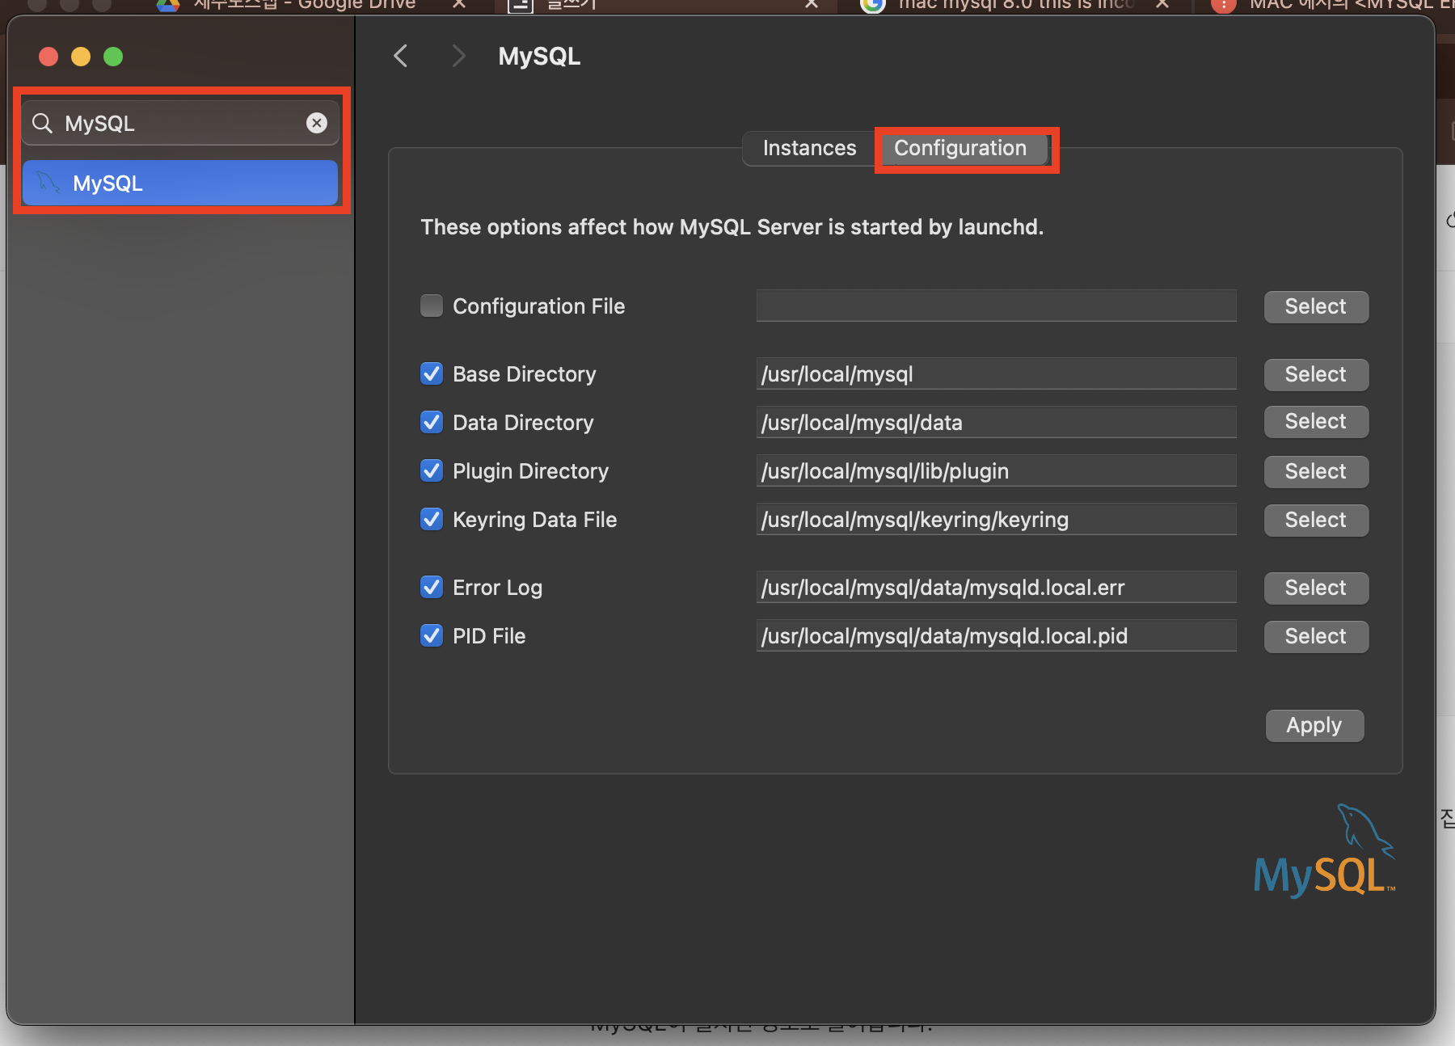Click the Keyring Data File path field
Viewport: 1455px width, 1046px height.
(996, 519)
